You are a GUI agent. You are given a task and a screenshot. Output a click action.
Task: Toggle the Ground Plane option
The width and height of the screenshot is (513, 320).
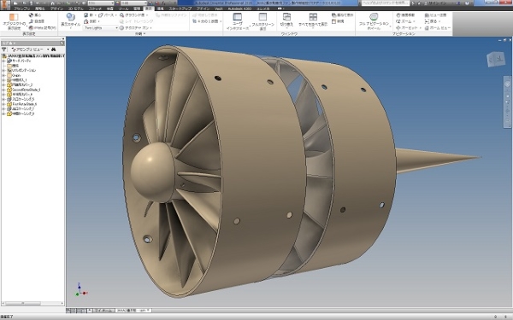(x=133, y=15)
